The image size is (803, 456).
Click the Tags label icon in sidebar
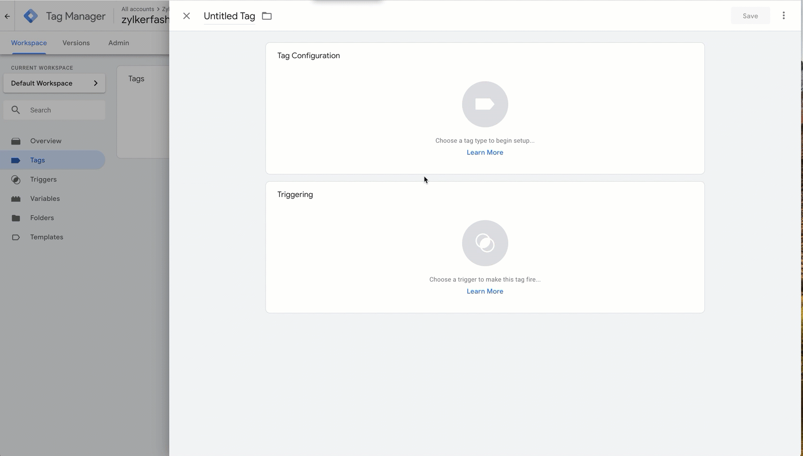(16, 160)
